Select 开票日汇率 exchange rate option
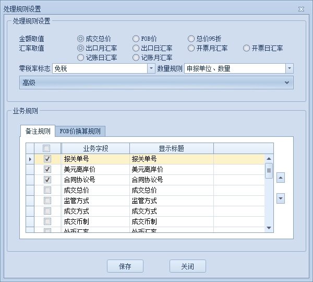 click(247, 48)
